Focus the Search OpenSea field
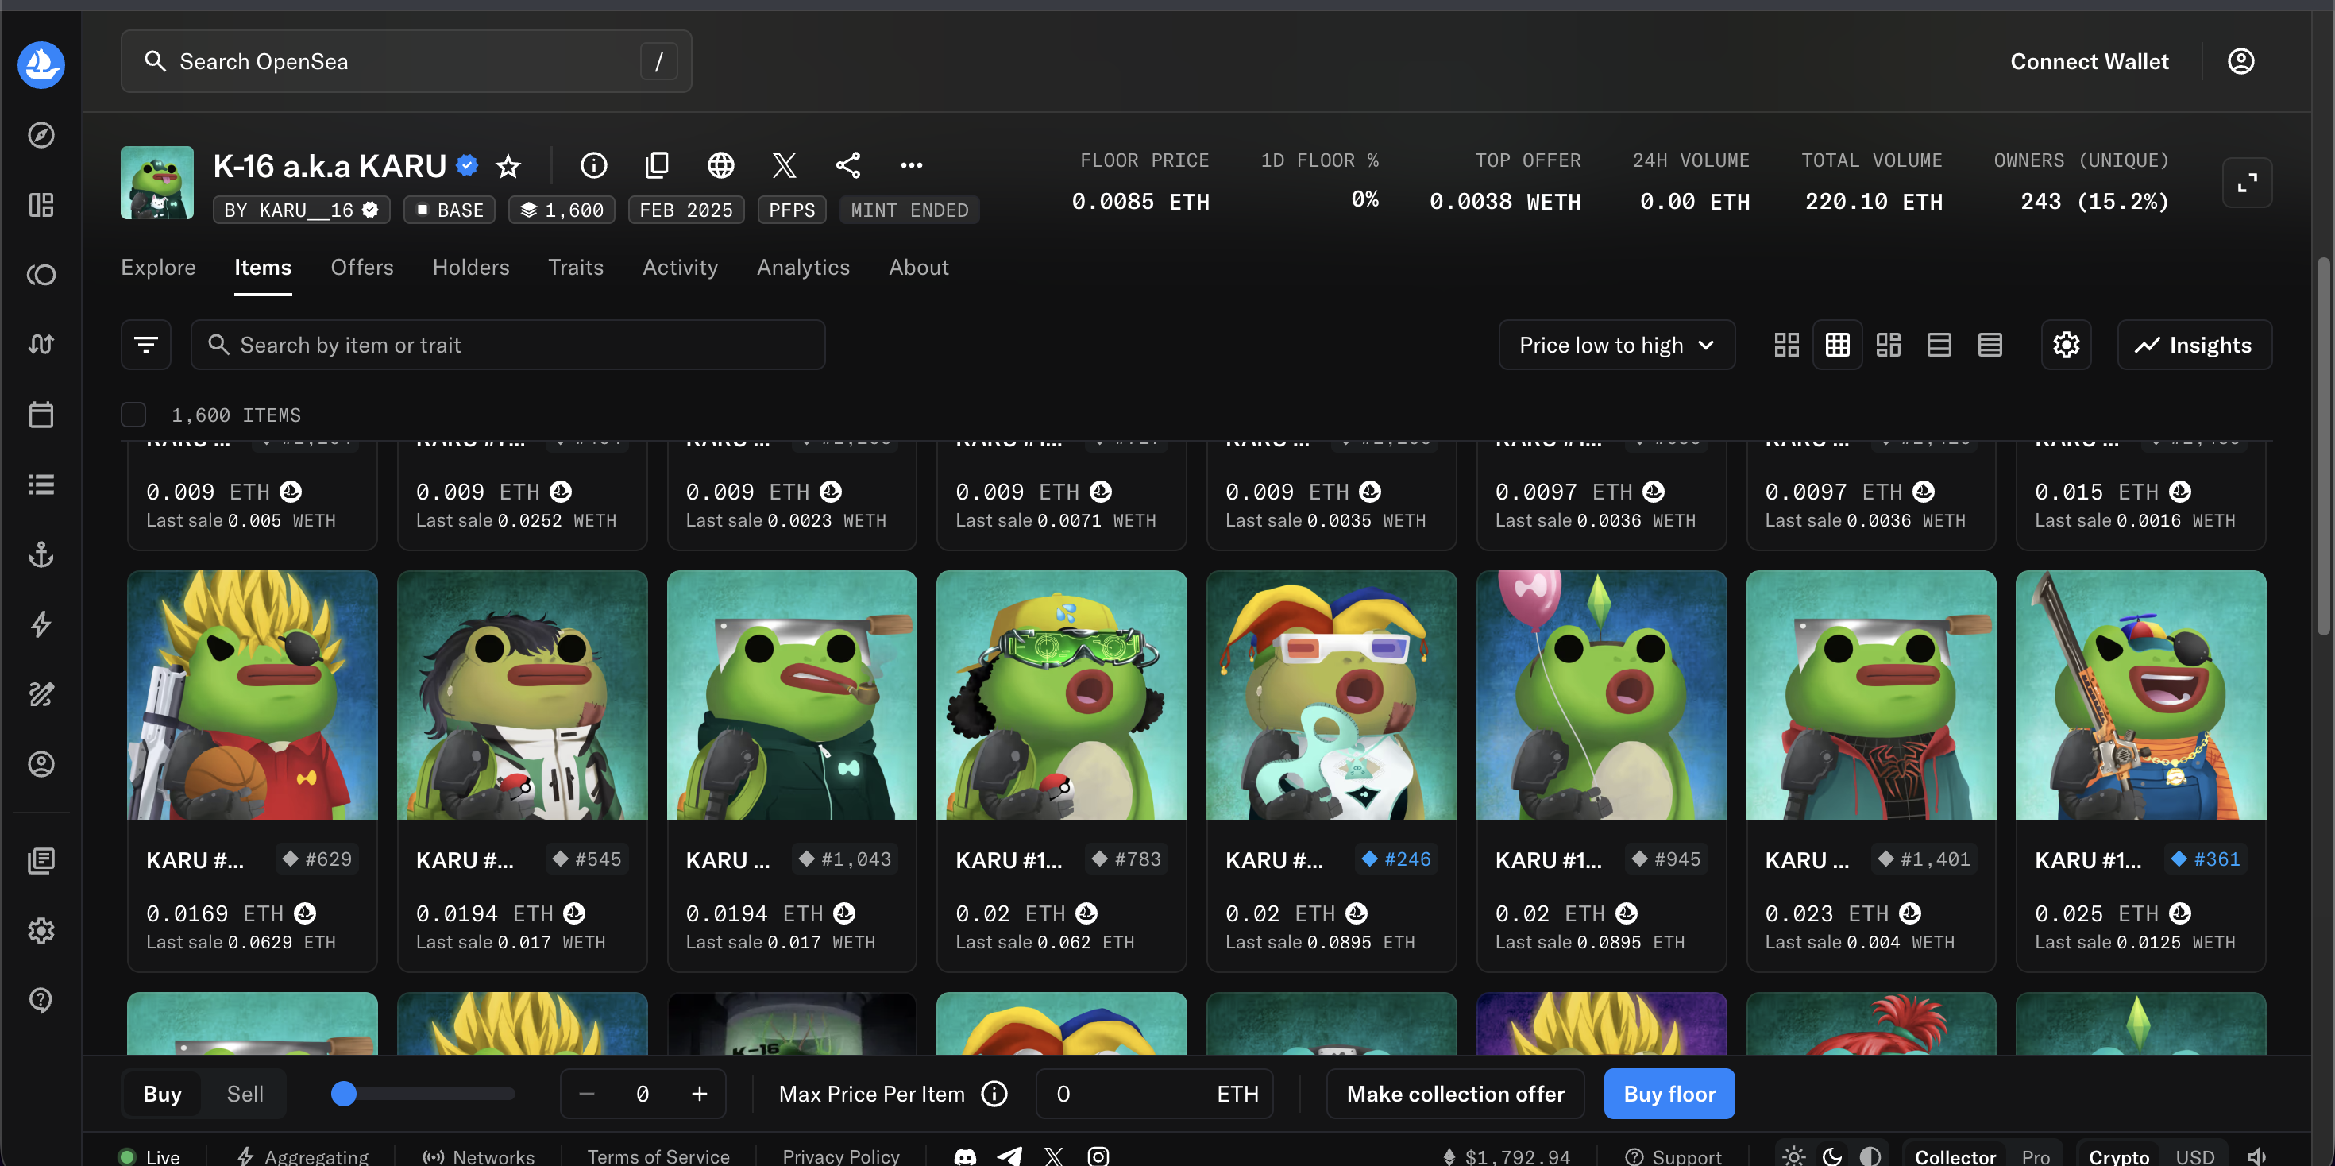The image size is (2335, 1166). (x=406, y=62)
